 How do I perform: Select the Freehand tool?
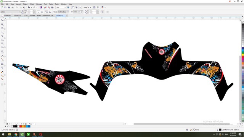pyautogui.click(x=2, y=33)
